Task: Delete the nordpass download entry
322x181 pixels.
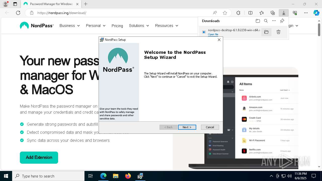Action: [278, 32]
